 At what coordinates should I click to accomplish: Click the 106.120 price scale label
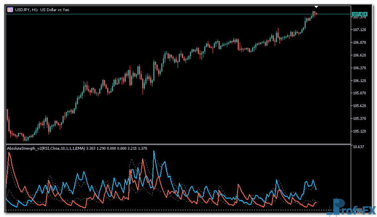click(359, 81)
